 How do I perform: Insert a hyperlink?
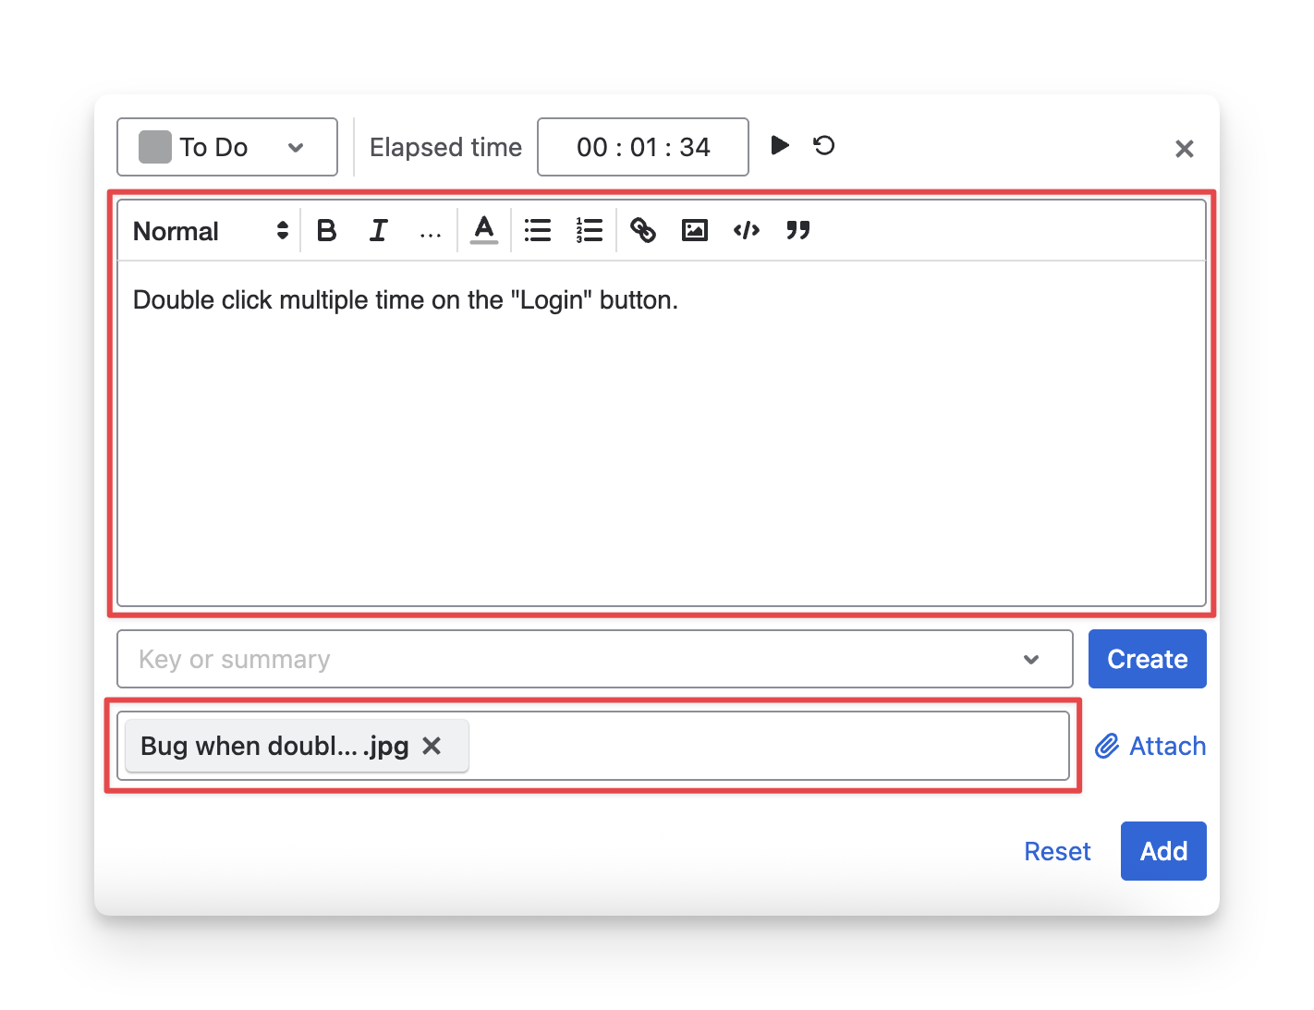(x=642, y=231)
